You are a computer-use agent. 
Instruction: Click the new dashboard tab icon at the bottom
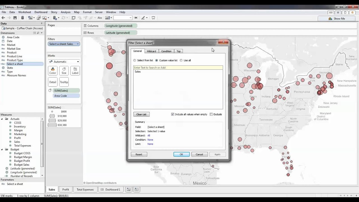click(x=136, y=189)
